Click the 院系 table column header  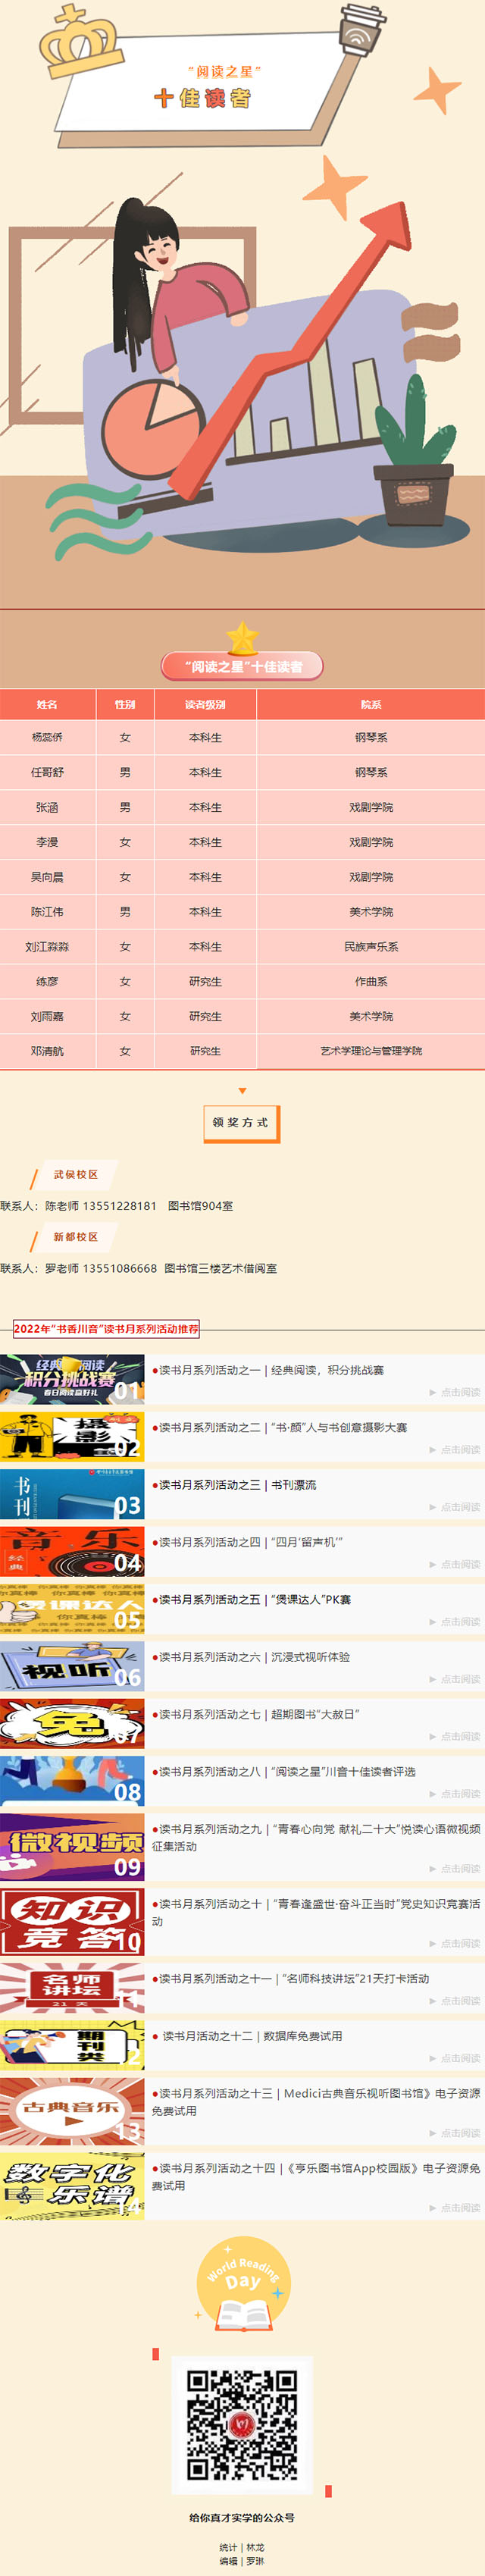coord(371,704)
